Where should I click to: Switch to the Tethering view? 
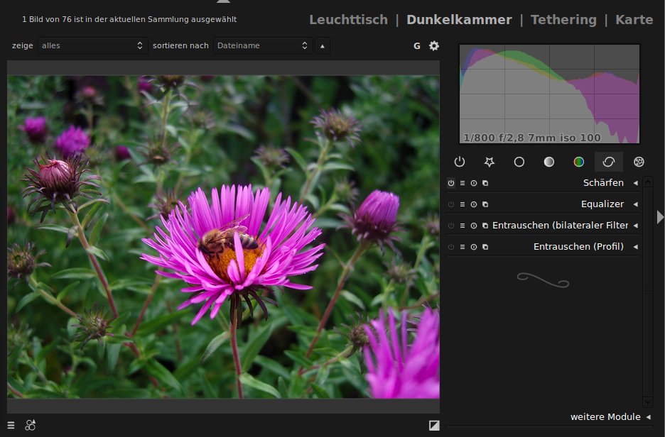563,19
